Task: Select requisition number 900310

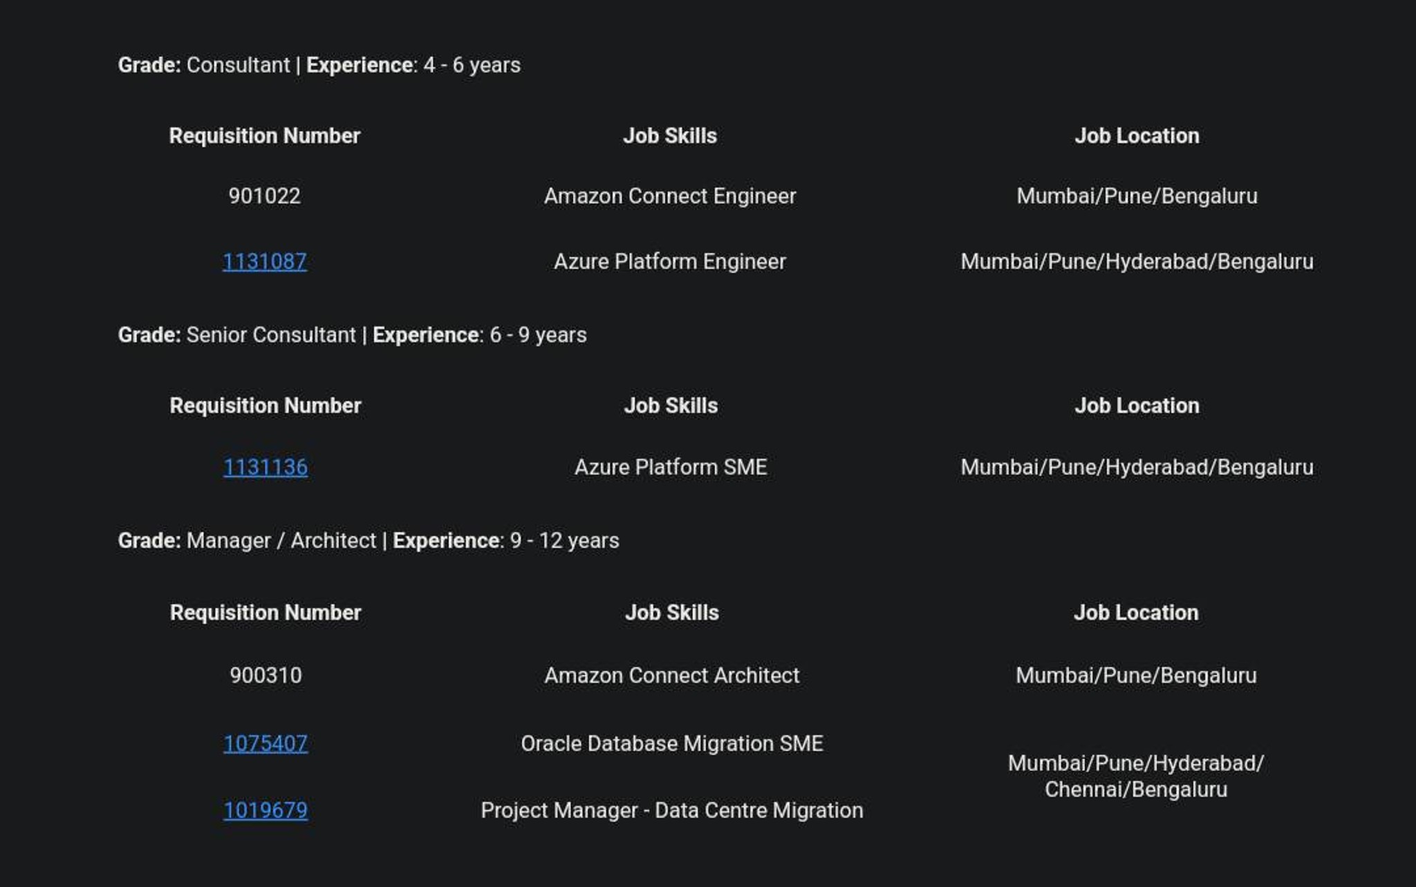Action: pos(265,676)
